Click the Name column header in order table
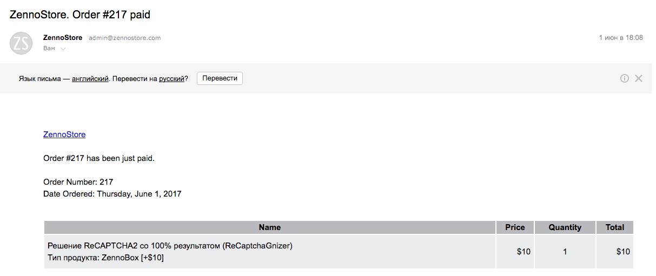 coord(270,227)
